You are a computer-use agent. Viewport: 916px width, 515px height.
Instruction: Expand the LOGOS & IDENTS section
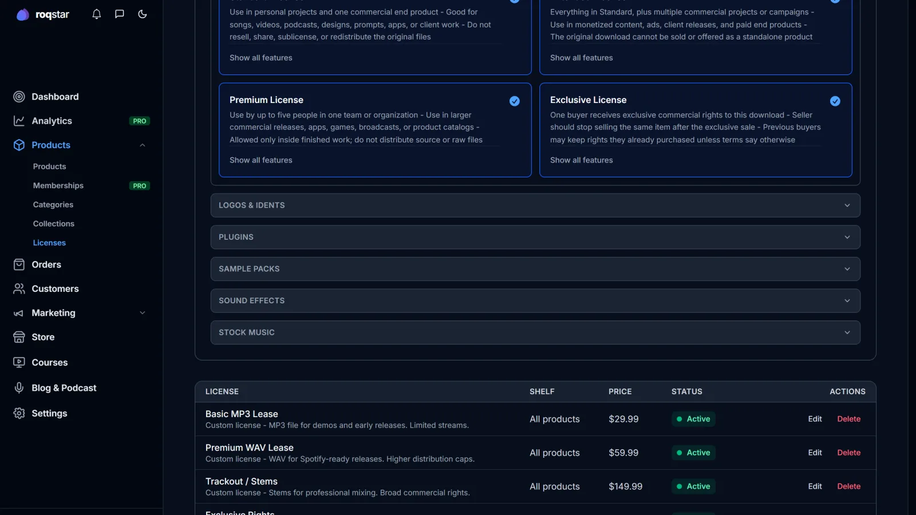535,205
